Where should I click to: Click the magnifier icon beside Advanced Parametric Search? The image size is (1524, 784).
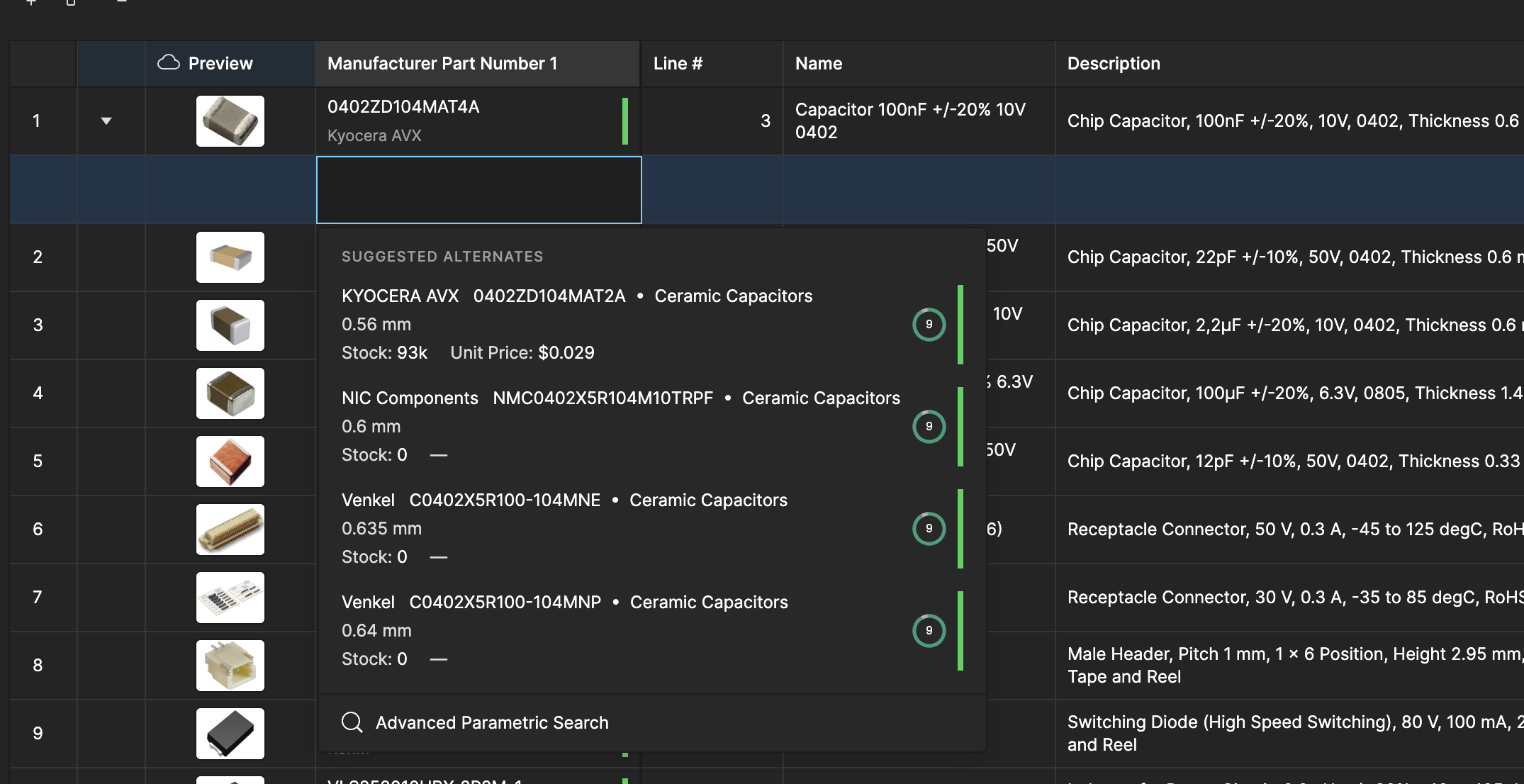pyautogui.click(x=352, y=722)
